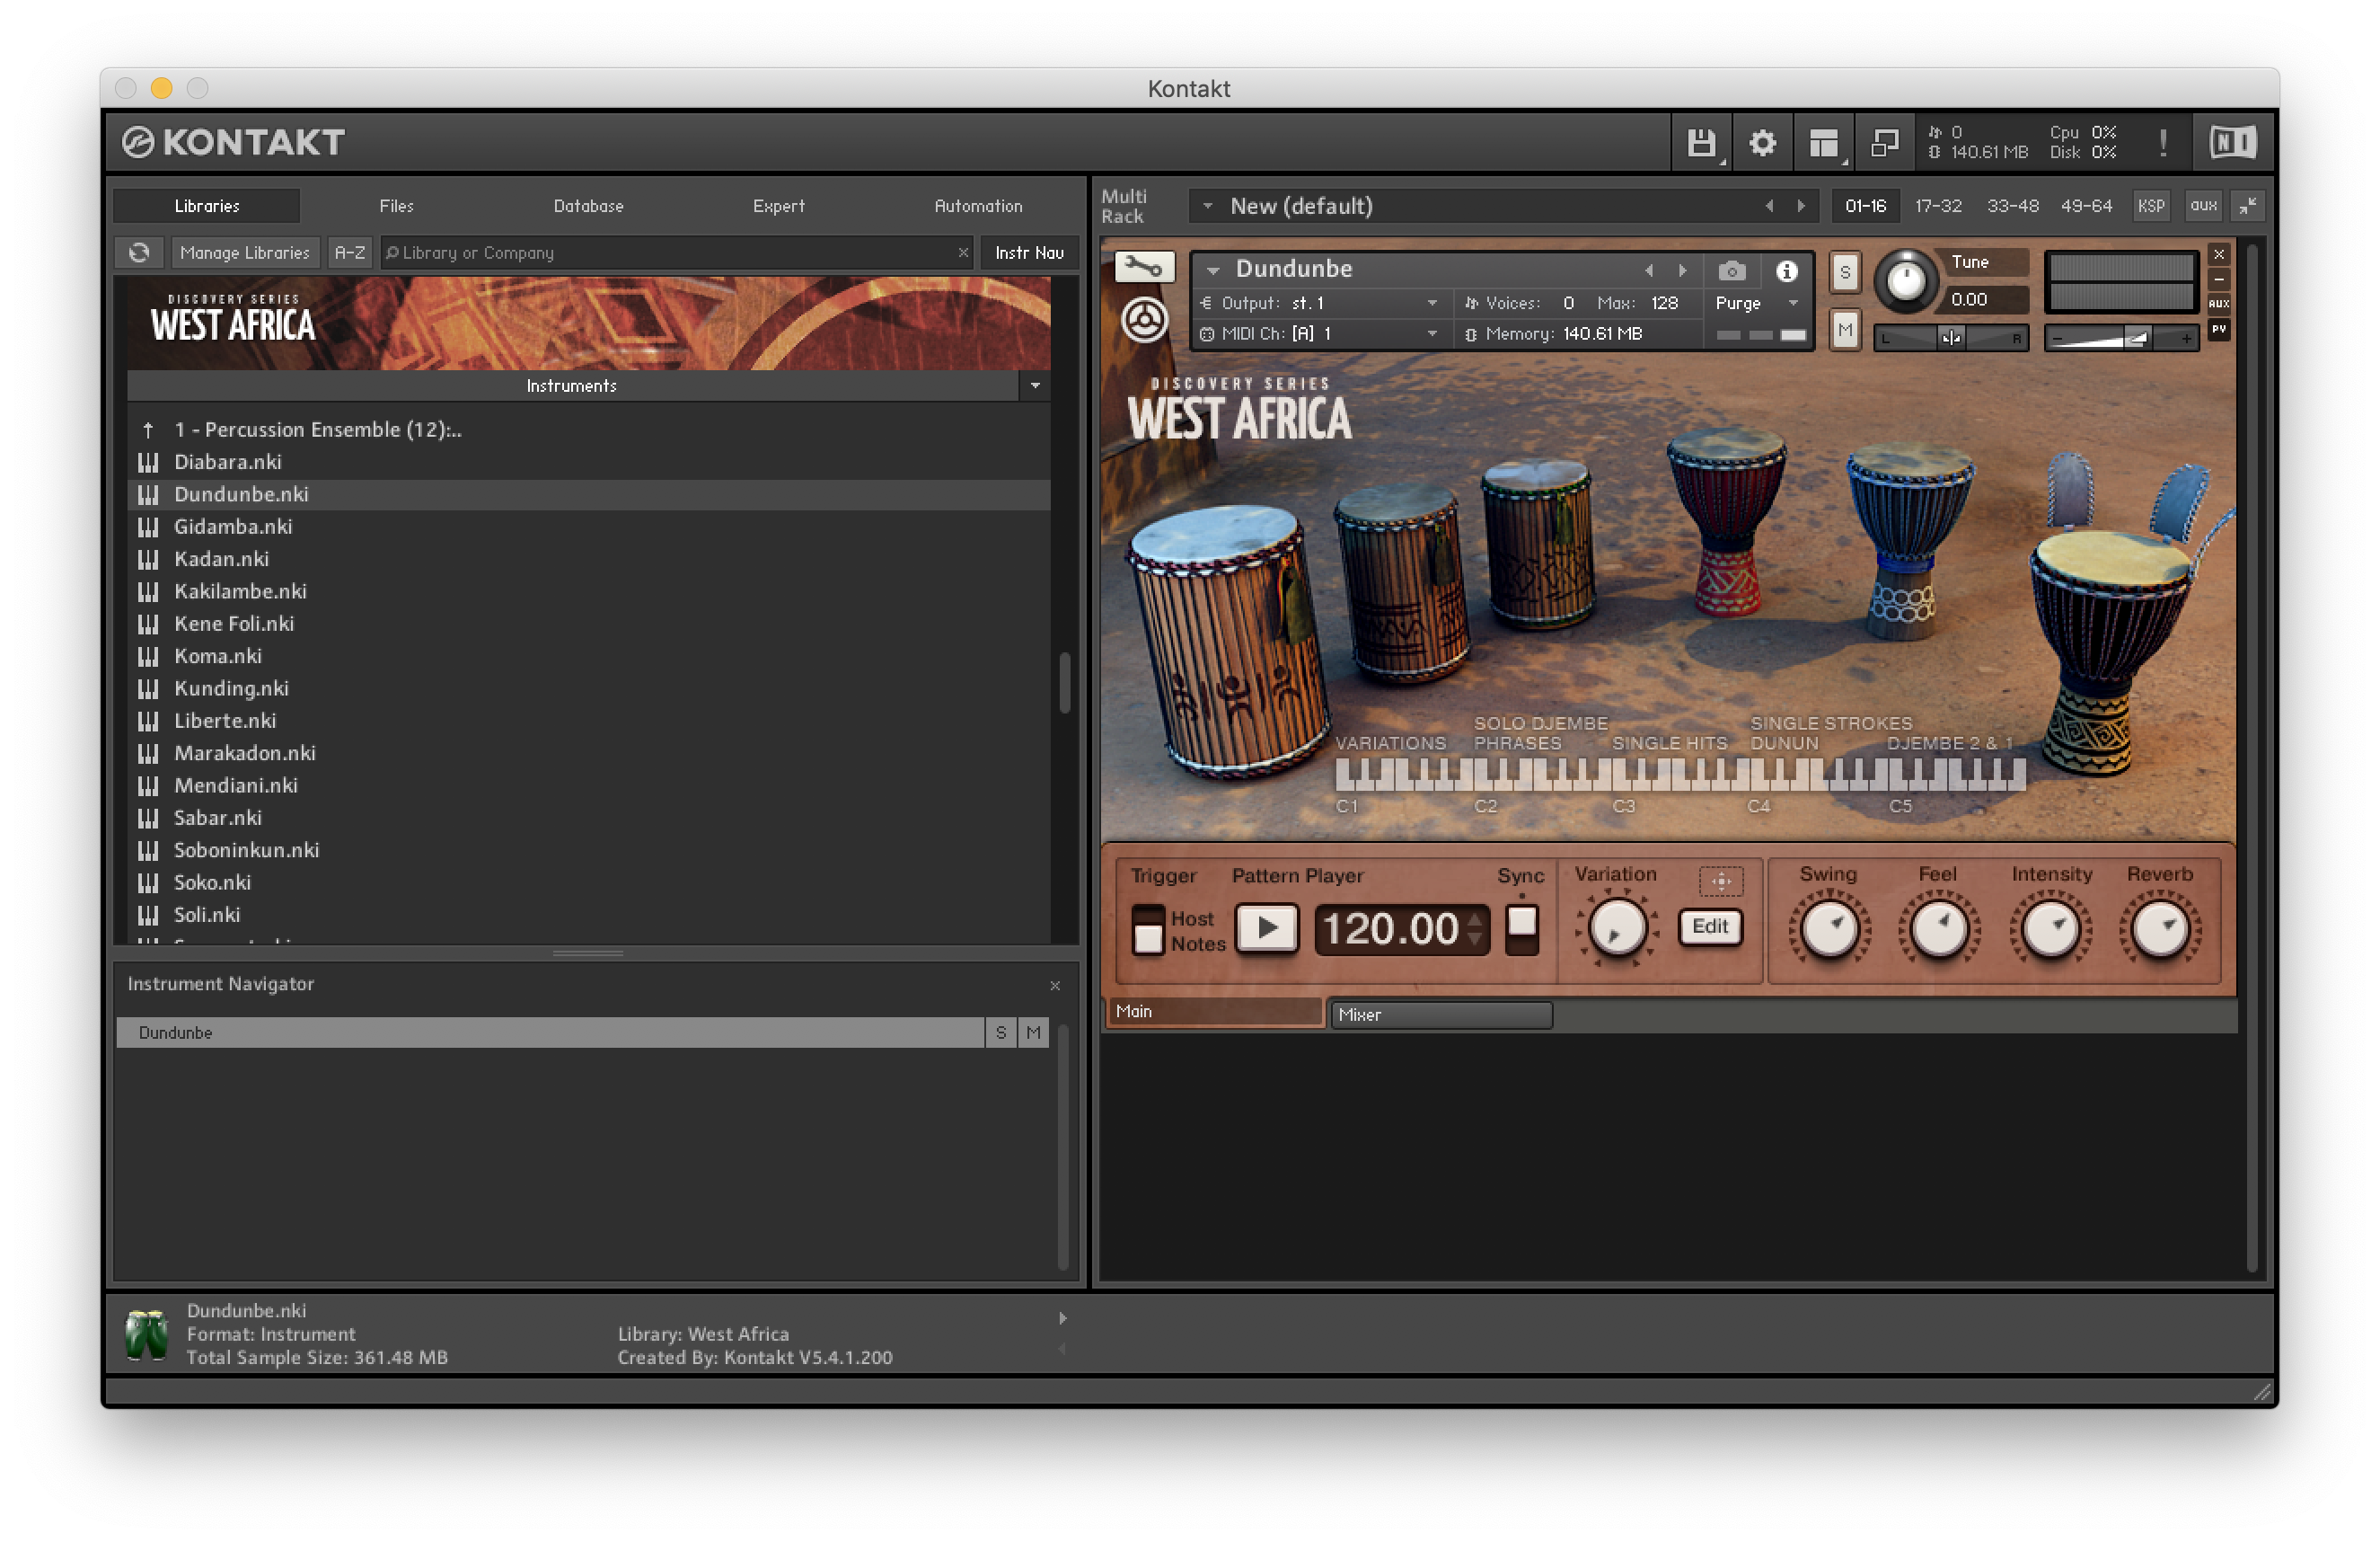Clear the library search field
Screen dimensions: 2380x1542
click(x=963, y=253)
